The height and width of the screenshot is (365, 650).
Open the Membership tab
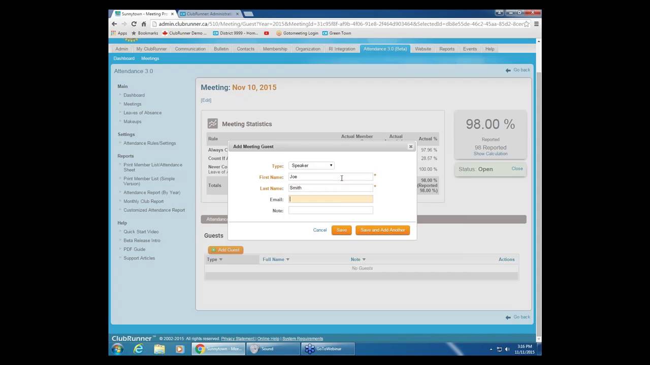(x=275, y=49)
